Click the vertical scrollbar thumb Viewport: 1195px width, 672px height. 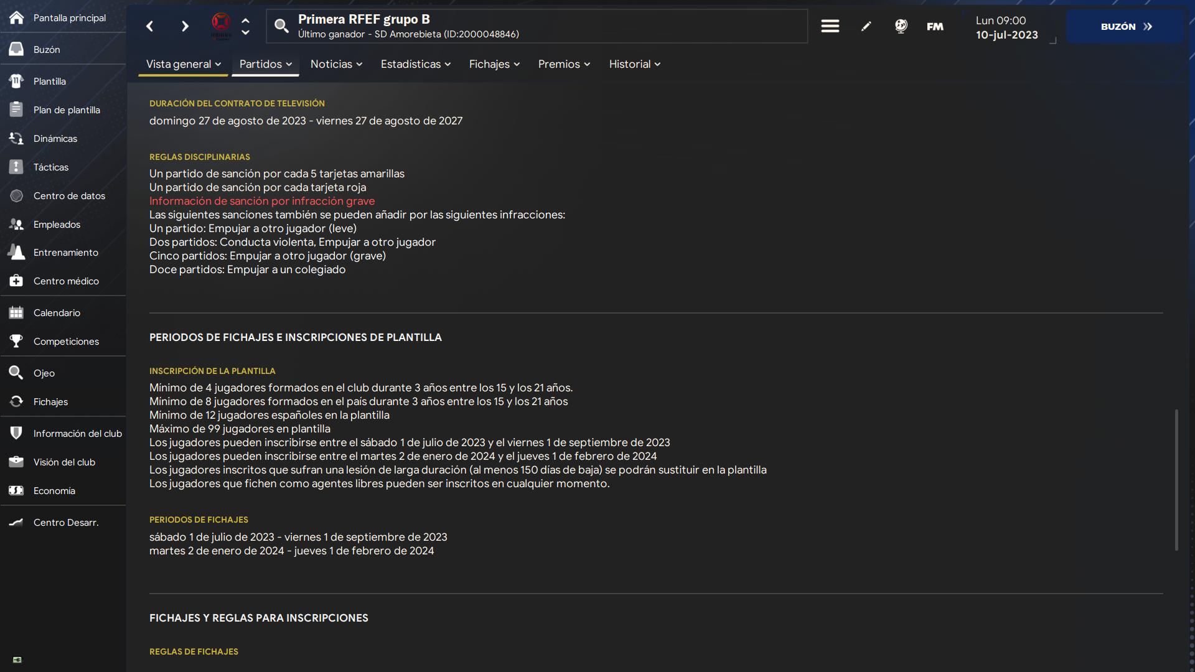coord(1176,480)
